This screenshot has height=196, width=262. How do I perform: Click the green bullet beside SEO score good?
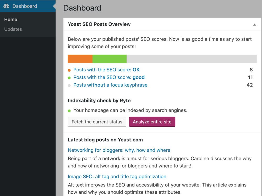tap(69, 78)
